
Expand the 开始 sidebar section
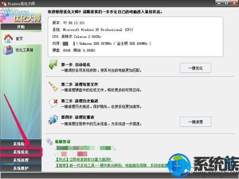(x=21, y=27)
